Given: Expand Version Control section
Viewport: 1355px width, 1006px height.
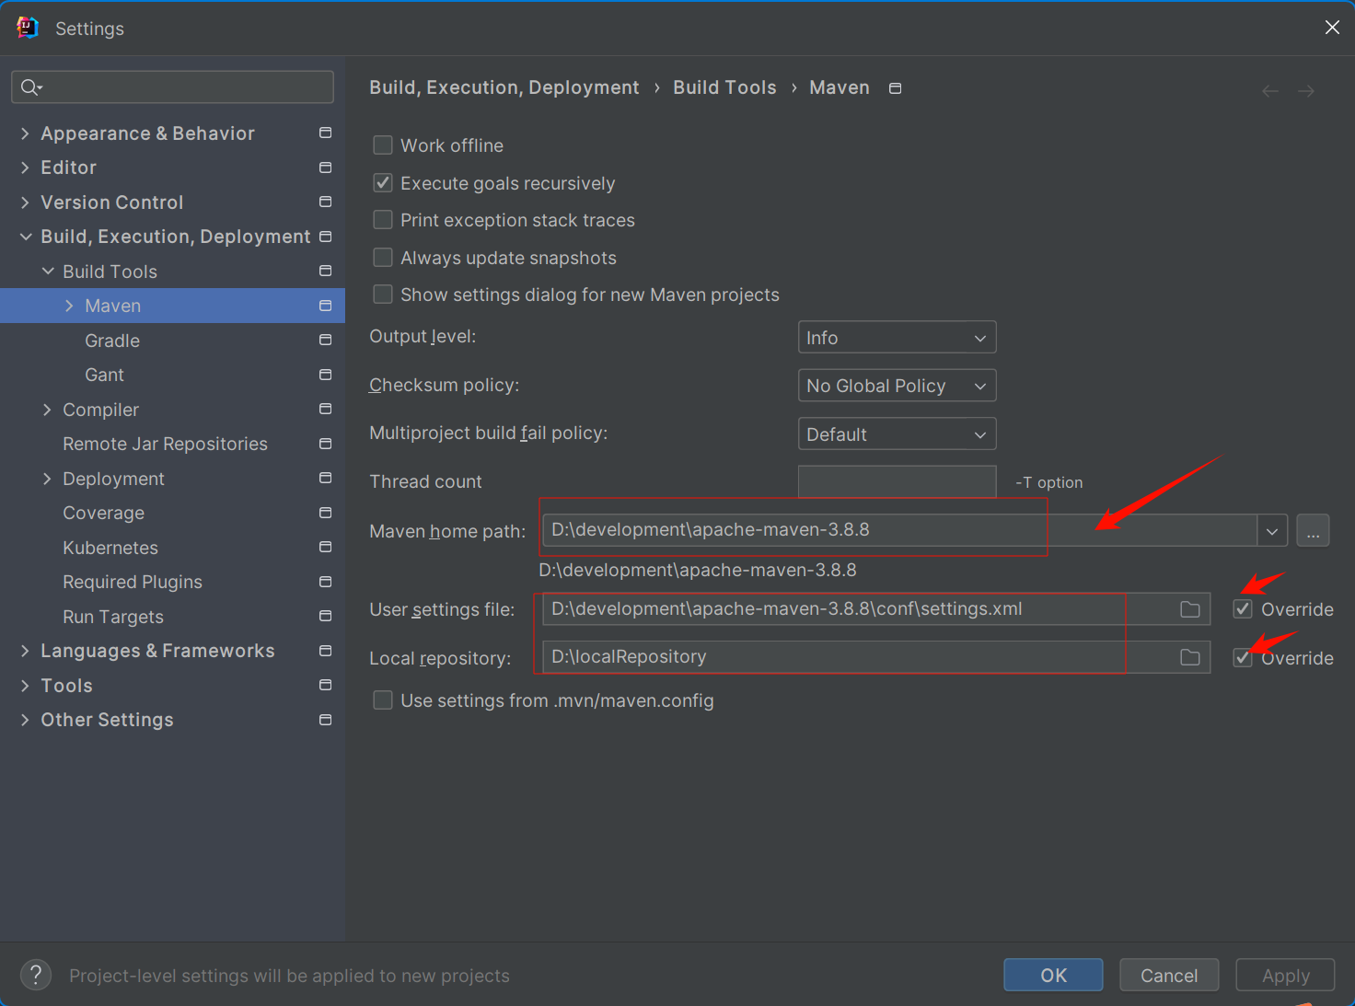Looking at the screenshot, I should tap(25, 202).
